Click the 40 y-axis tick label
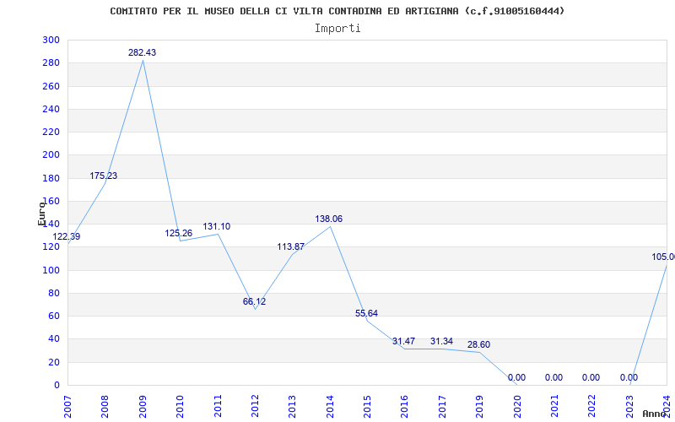This screenshot has height=422, width=675. point(54,339)
